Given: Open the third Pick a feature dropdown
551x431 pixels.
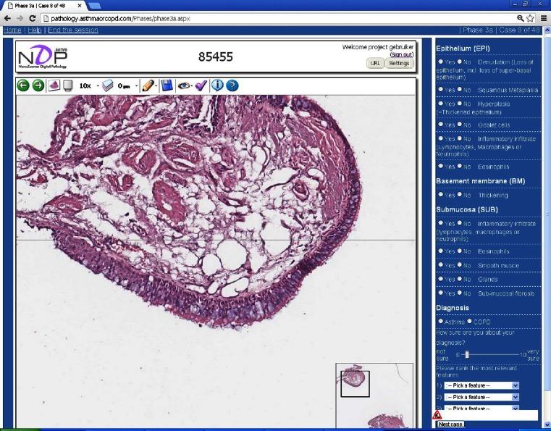Looking at the screenshot, I should [x=481, y=408].
